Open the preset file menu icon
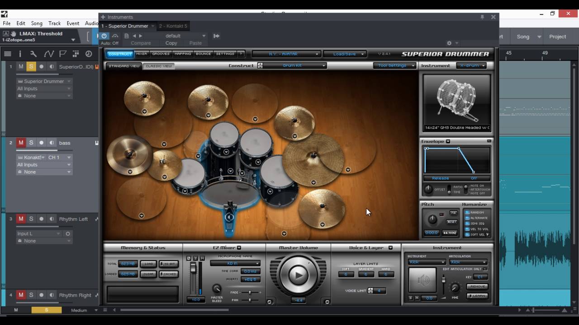This screenshot has width=579, height=325. pos(126,36)
